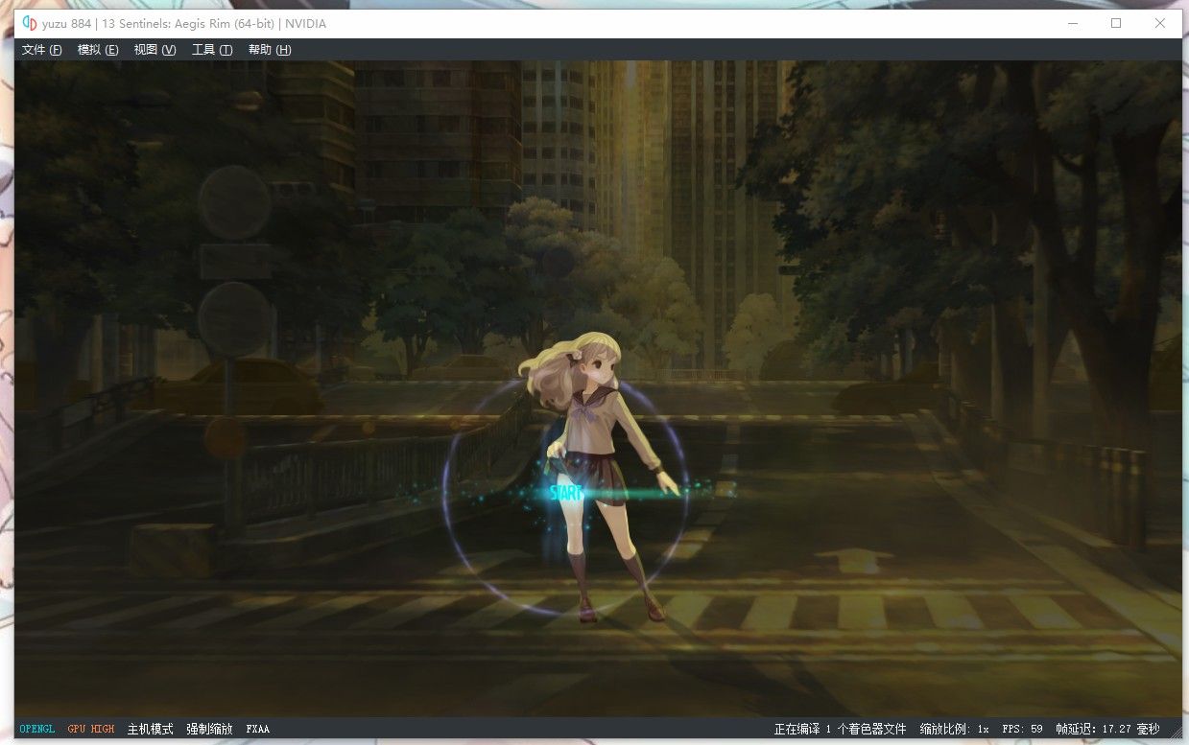The width and height of the screenshot is (1189, 745).
Task: Click the blonde schoolgirl character's head
Action: click(590, 360)
